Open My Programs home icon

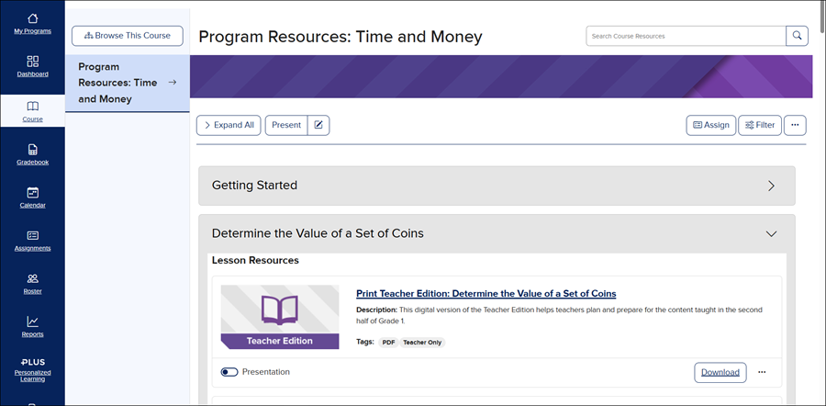coord(32,18)
